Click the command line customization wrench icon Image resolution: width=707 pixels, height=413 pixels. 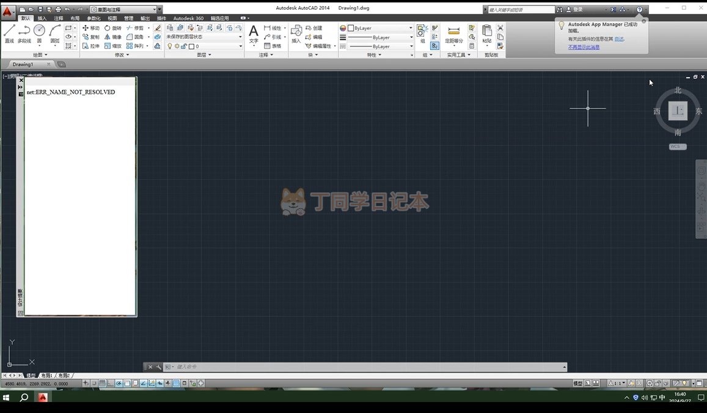159,367
